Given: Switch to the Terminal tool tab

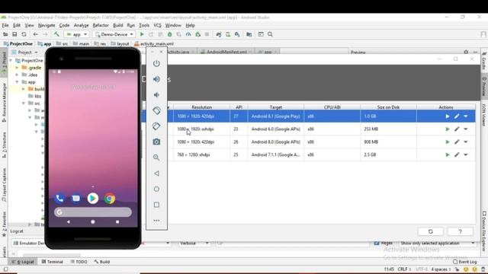Looking at the screenshot, I should pyautogui.click(x=53, y=262).
